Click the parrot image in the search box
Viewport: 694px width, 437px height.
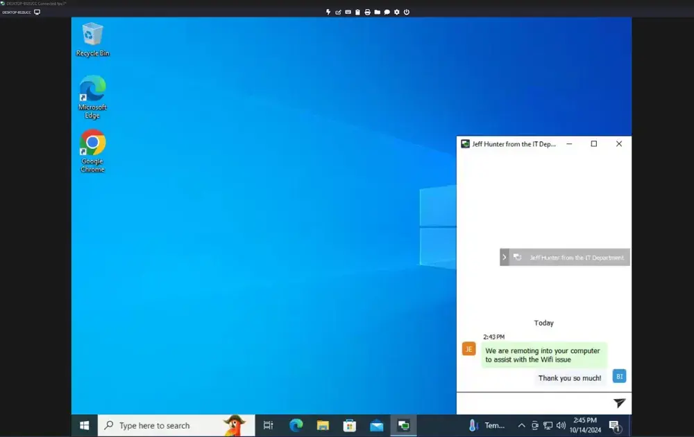[235, 425]
